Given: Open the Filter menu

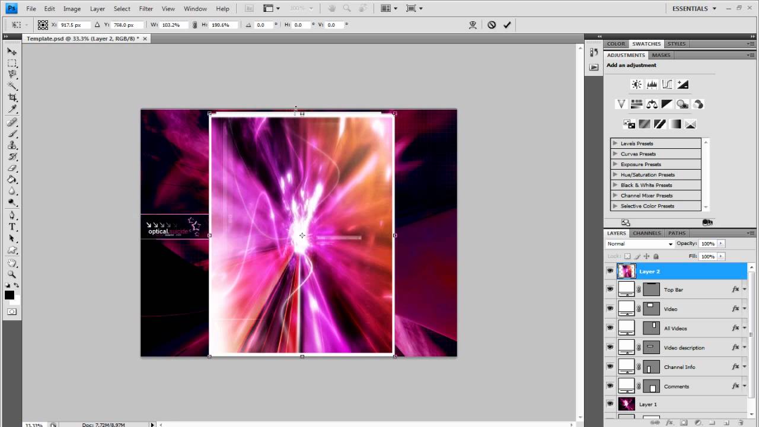Looking at the screenshot, I should pyautogui.click(x=146, y=9).
